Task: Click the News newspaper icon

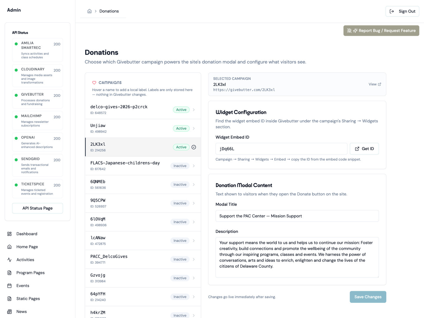Action: click(x=9, y=312)
